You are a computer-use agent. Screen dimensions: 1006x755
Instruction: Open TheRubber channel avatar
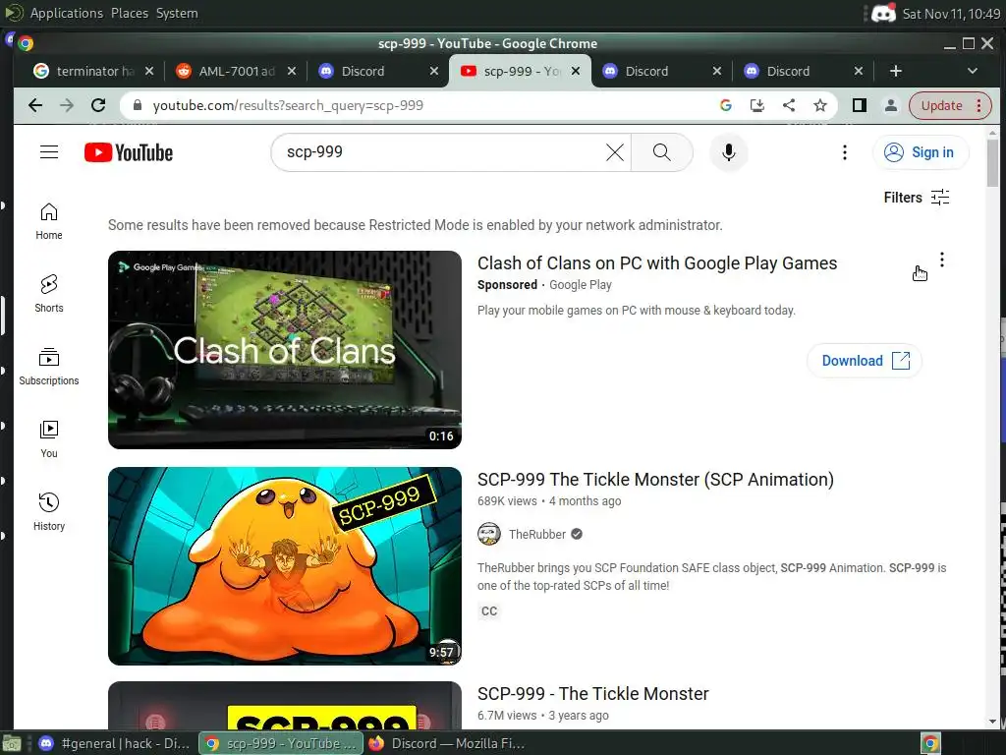click(x=489, y=534)
